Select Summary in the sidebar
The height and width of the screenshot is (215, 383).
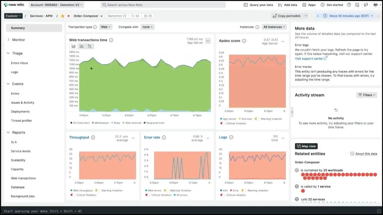click(34, 28)
